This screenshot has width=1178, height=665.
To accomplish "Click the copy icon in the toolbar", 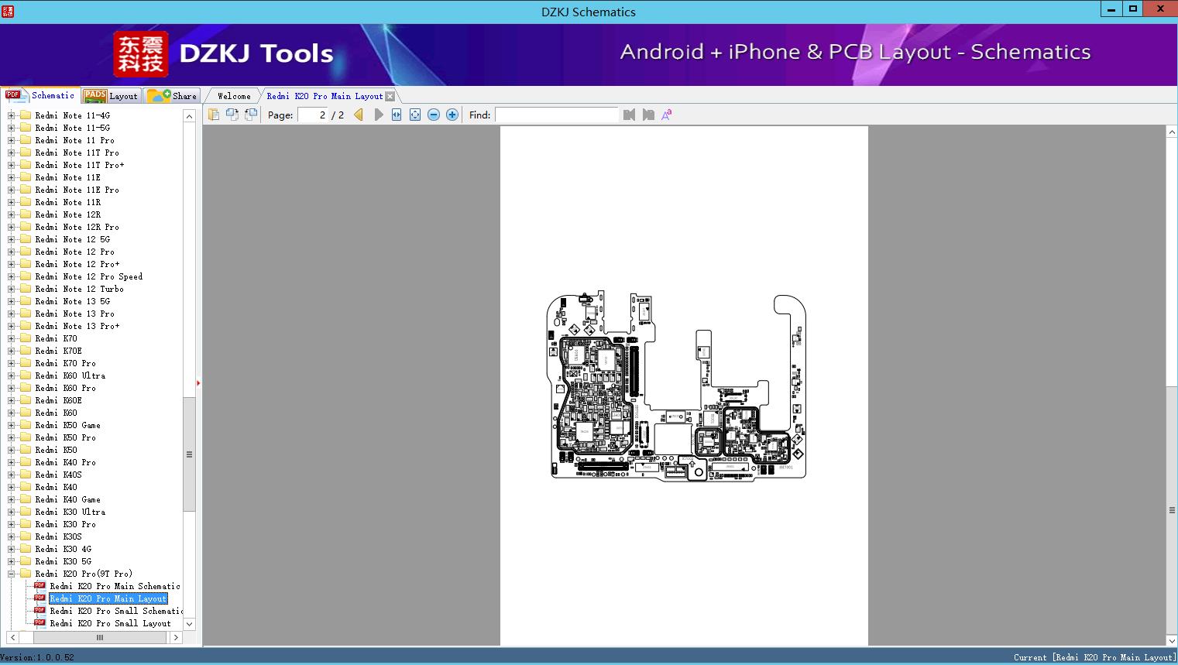I will [214, 115].
